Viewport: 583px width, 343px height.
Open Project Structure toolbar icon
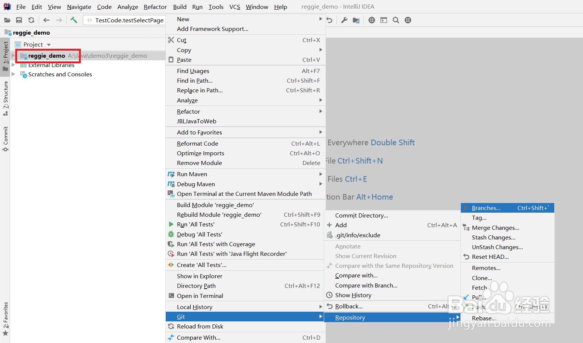pyautogui.click(x=357, y=20)
